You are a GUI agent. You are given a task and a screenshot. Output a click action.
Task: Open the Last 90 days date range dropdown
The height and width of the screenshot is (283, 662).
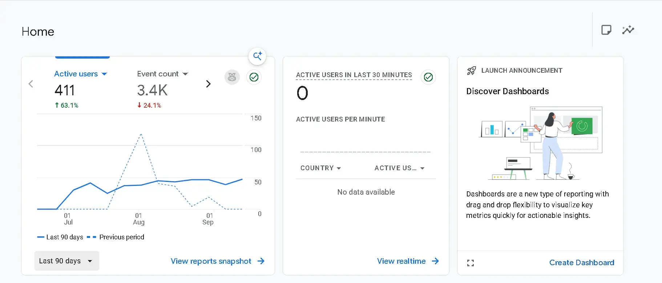(x=67, y=261)
